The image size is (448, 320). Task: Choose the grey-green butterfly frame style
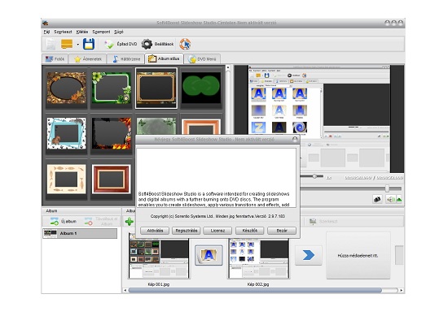[156, 125]
